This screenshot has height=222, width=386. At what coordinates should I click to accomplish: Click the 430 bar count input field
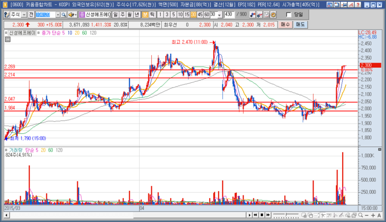coord(229,15)
